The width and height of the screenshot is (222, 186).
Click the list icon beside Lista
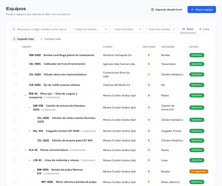pyautogui.click(x=200, y=29)
